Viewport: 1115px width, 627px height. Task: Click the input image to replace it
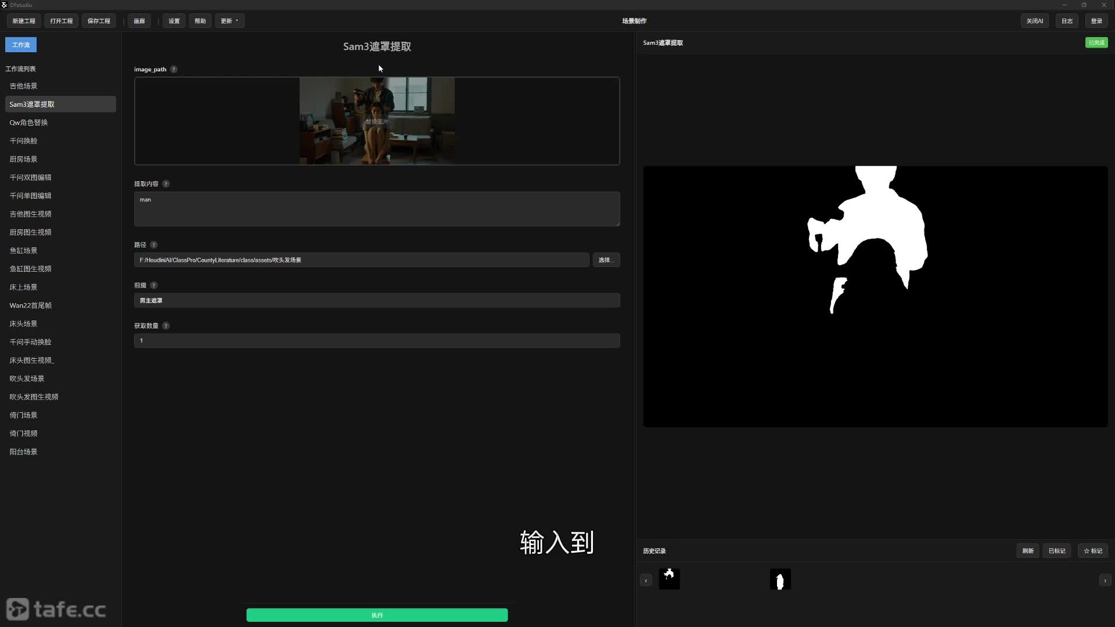point(376,121)
